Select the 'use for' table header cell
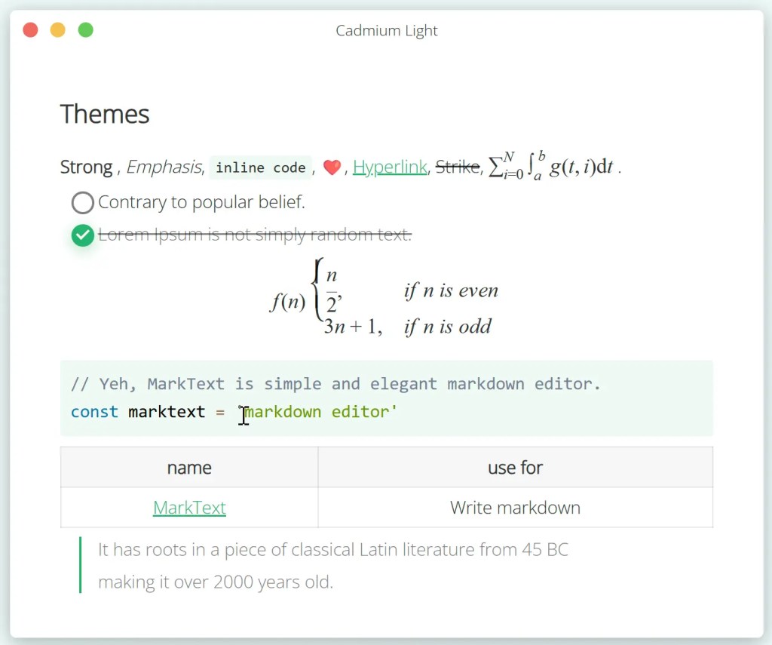 [x=515, y=468]
